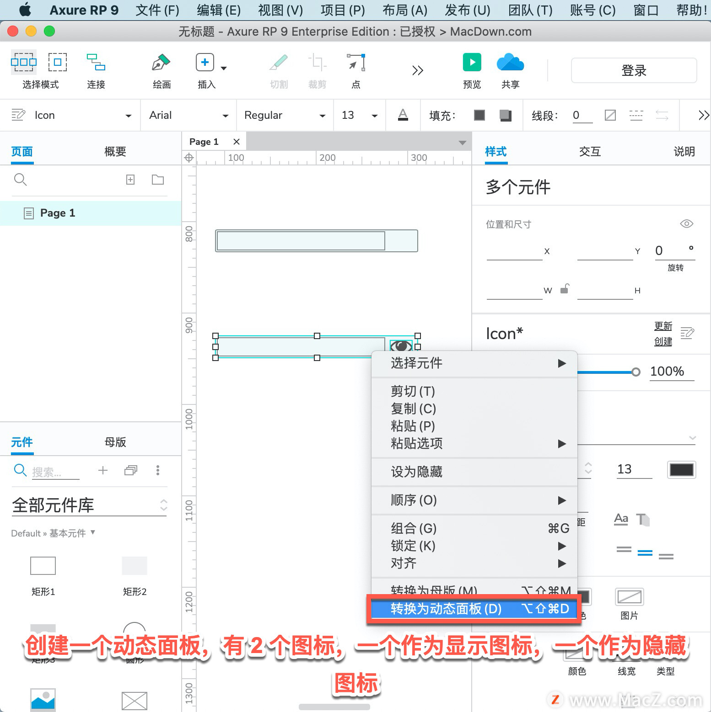Open the line color icon
Image resolution: width=711 pixels, height=712 pixels.
pyautogui.click(x=610, y=115)
